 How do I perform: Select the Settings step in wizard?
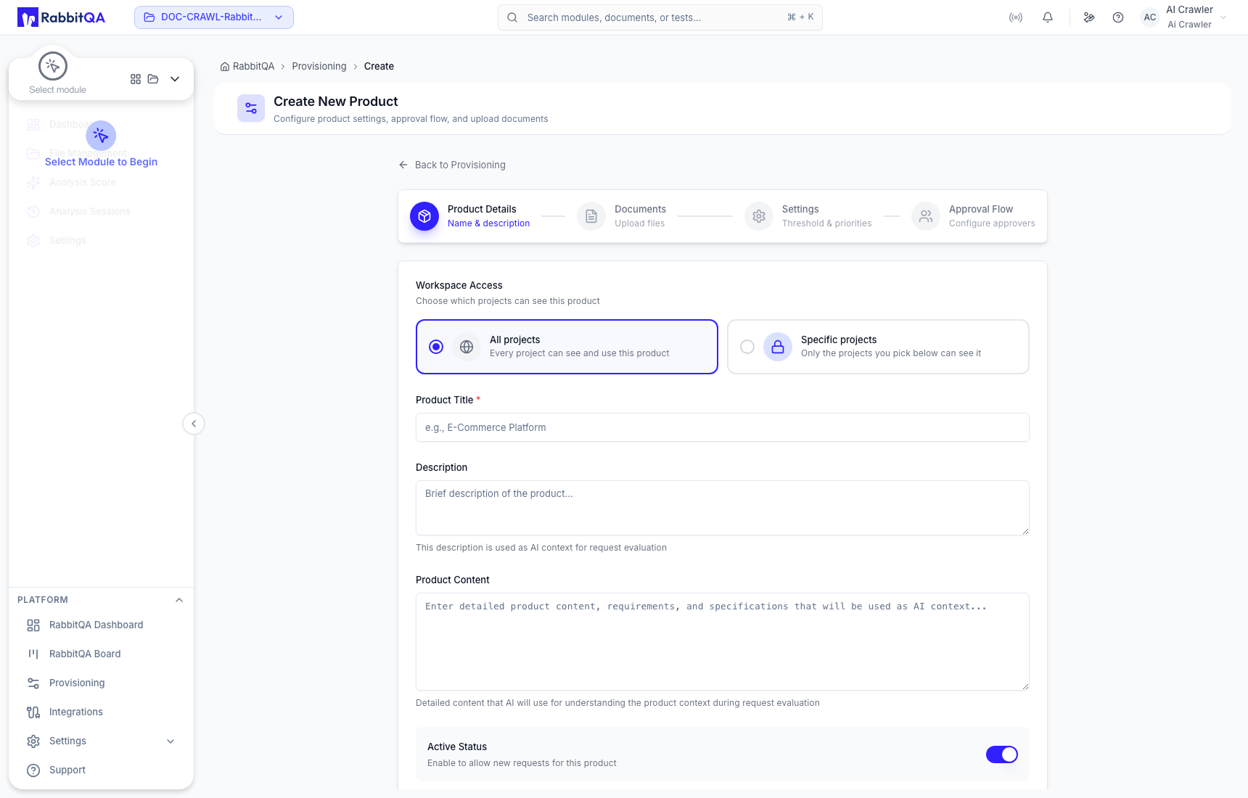(808, 216)
